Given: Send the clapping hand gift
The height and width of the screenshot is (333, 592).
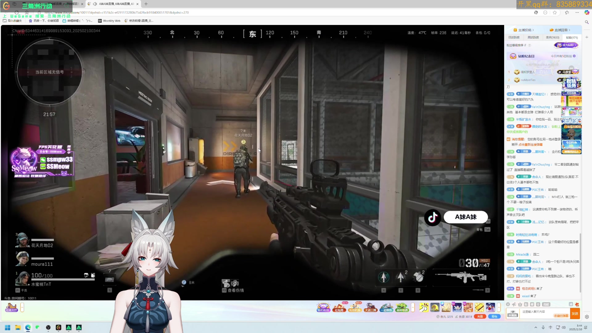Looking at the screenshot, I should (424, 307).
